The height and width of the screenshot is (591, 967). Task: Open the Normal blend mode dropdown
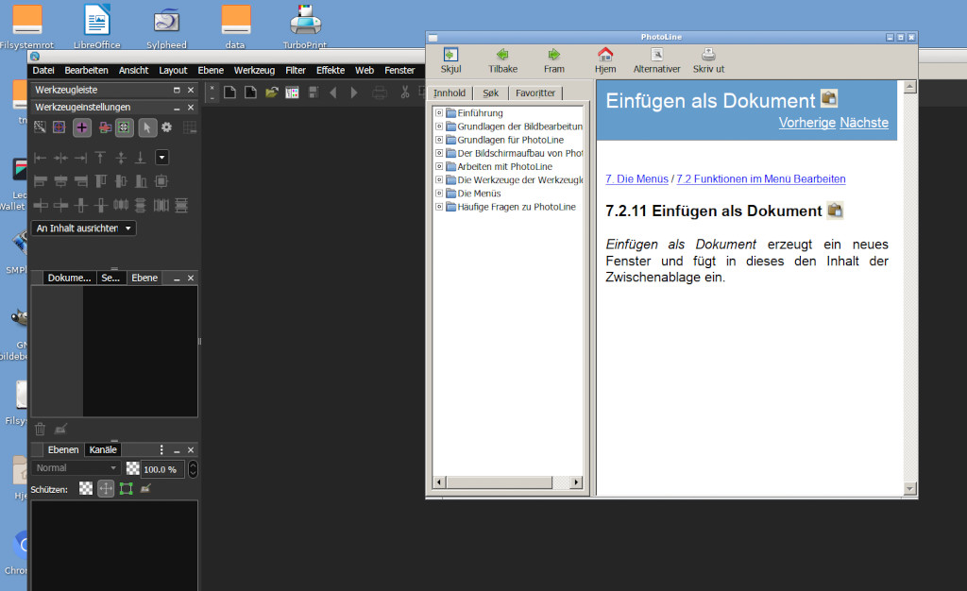pos(76,468)
